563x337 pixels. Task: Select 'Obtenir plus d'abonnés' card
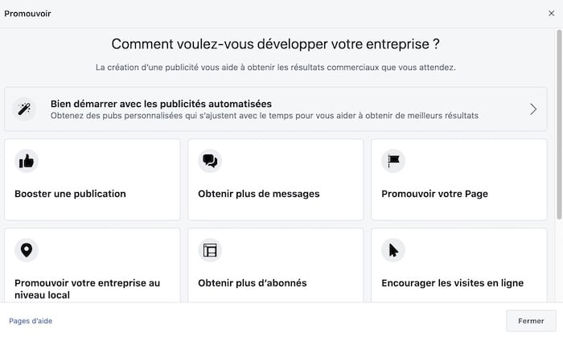click(253, 283)
